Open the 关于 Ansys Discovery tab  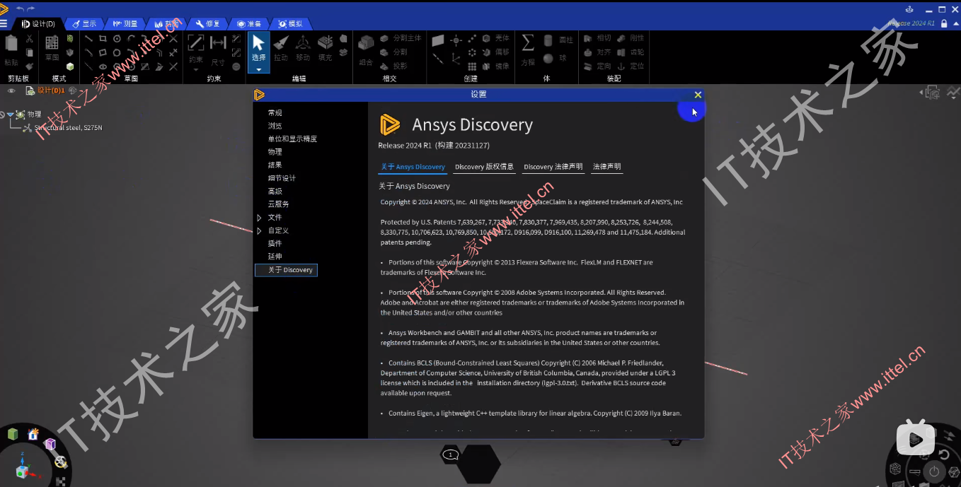(413, 167)
